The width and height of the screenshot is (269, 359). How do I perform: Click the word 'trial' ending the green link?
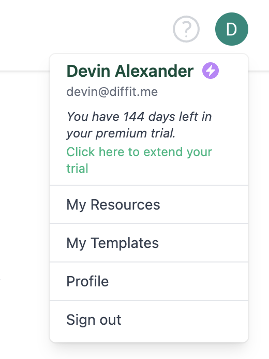77,168
